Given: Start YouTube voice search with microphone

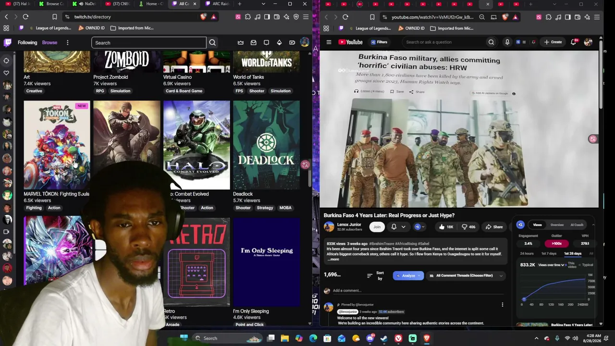Looking at the screenshot, I should [x=507, y=42].
